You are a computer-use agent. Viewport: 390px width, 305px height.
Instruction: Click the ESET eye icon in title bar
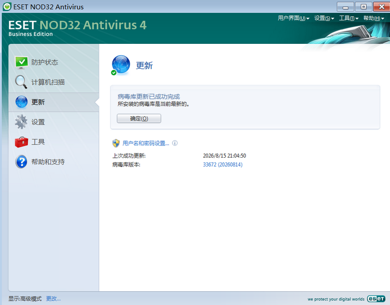7,6
